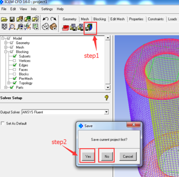The width and height of the screenshot is (179, 177).
Task: Switch to Constraints tab
Action: [x=156, y=19]
